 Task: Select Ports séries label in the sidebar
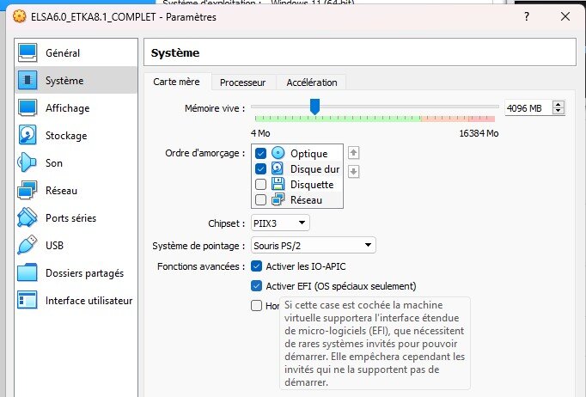70,218
